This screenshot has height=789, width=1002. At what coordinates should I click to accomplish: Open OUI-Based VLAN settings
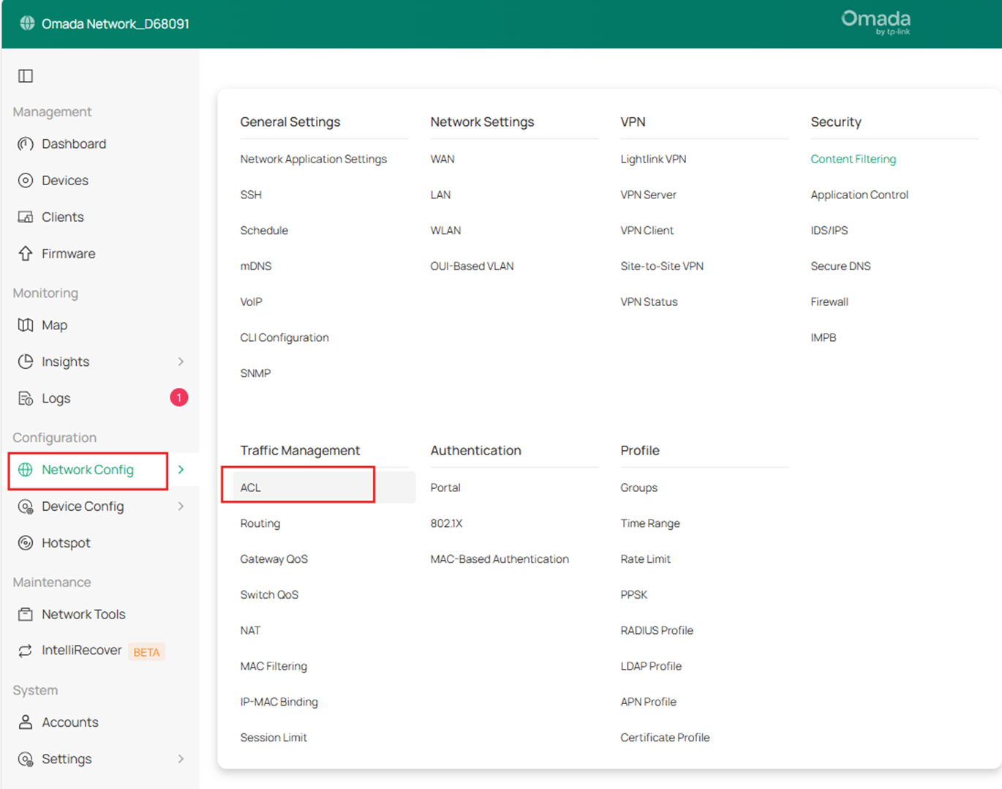(472, 266)
